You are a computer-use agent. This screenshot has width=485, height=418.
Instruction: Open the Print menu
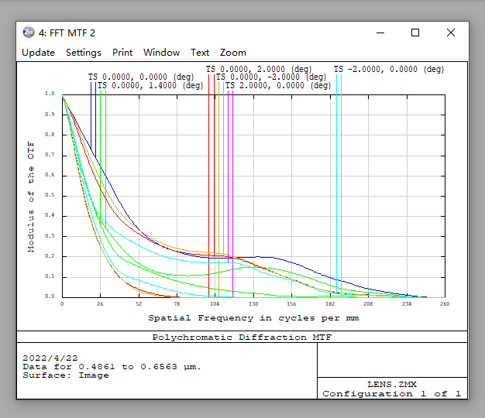point(122,53)
